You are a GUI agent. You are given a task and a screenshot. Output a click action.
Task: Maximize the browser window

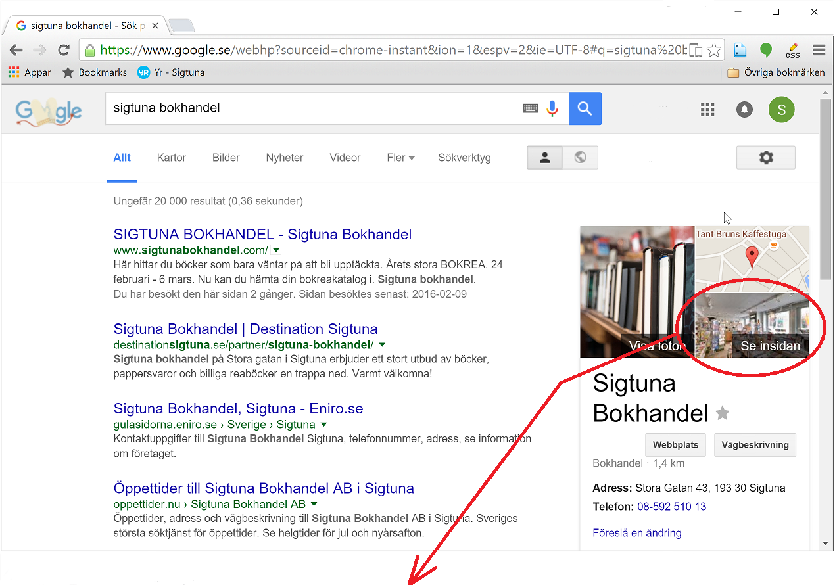pos(776,12)
